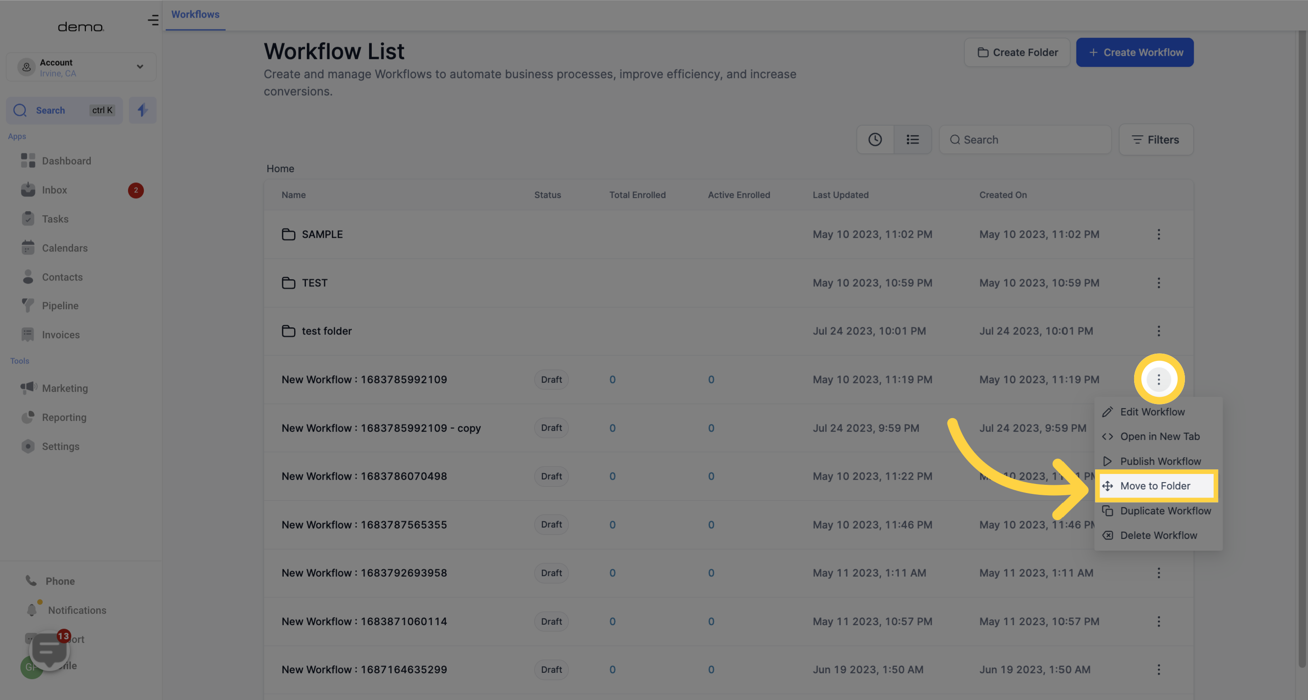Open the Phone dialer icon
Image resolution: width=1308 pixels, height=700 pixels.
(59, 581)
